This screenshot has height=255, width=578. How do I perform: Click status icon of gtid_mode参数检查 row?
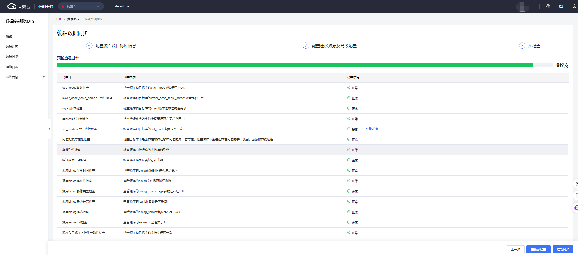tap(349, 87)
